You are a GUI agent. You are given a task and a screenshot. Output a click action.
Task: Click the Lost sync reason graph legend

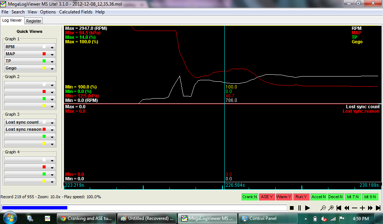pos(361,111)
